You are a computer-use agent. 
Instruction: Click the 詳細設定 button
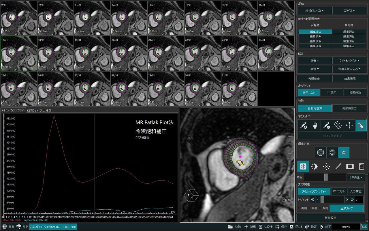331,218
